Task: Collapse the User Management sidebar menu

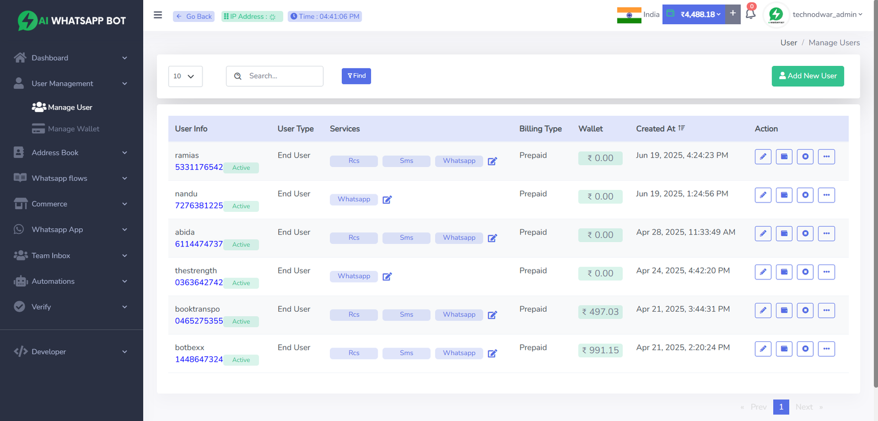Action: click(71, 83)
